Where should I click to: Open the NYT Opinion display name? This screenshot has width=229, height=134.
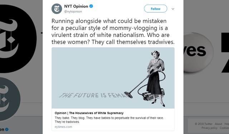point(76,6)
